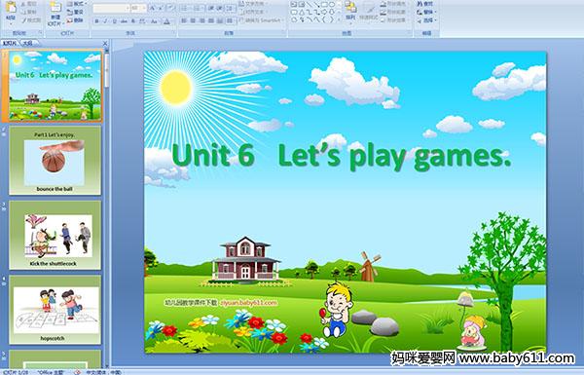The image size is (584, 375).
Task: Click the language indicator in status bar
Action: [x=104, y=372]
